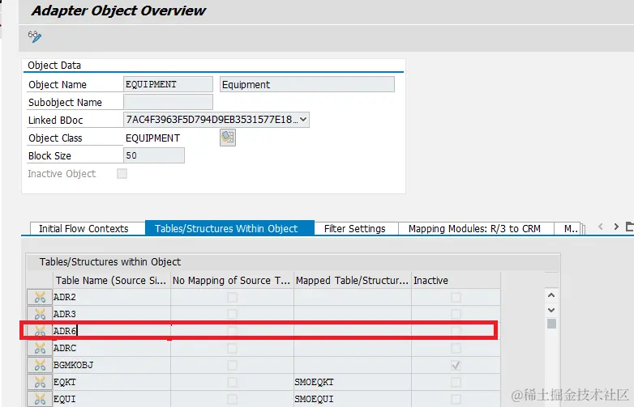Toggle Inactive checkbox for EQKT
The height and width of the screenshot is (407, 634).
(x=456, y=382)
